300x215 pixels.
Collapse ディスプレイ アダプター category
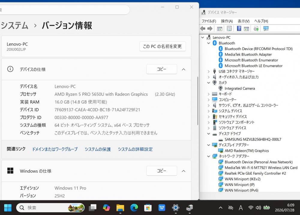click(208, 145)
